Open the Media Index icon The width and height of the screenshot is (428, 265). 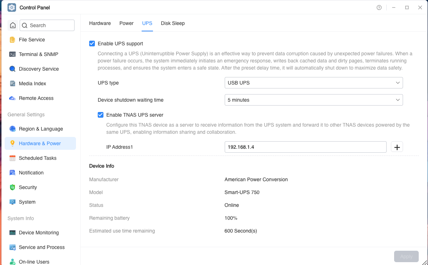coord(12,83)
